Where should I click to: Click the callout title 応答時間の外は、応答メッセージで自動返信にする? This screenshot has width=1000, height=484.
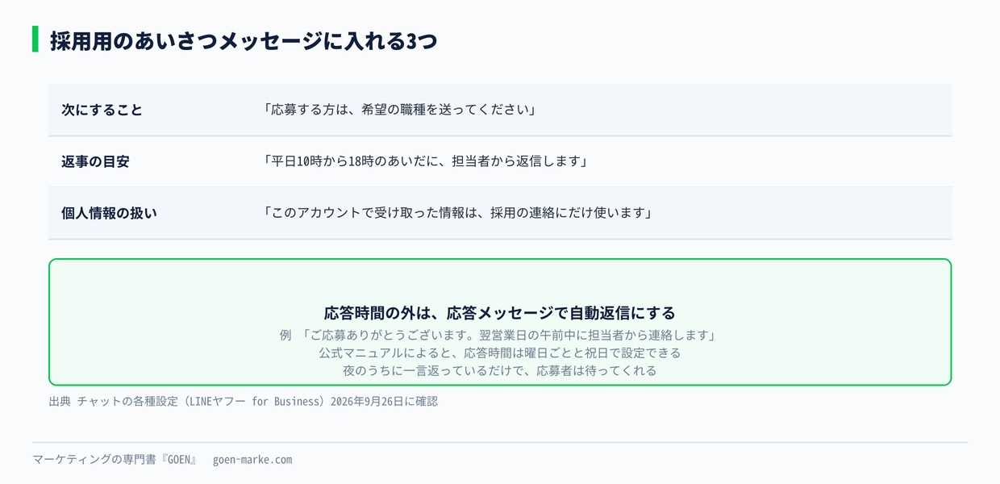[500, 313]
